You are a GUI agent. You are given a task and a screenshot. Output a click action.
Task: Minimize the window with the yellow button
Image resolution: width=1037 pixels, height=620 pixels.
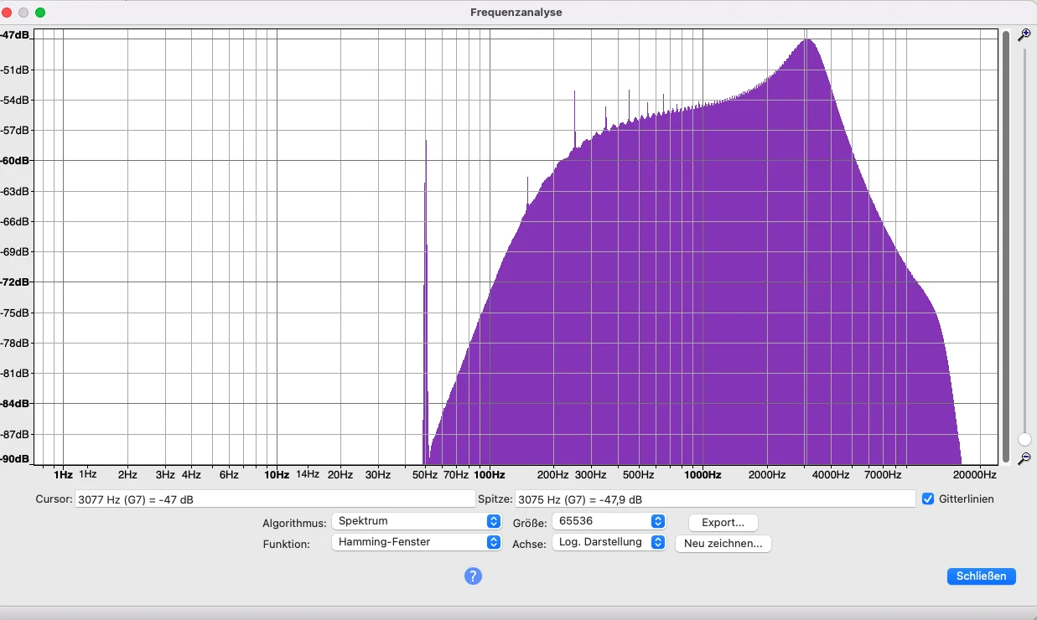pyautogui.click(x=23, y=13)
